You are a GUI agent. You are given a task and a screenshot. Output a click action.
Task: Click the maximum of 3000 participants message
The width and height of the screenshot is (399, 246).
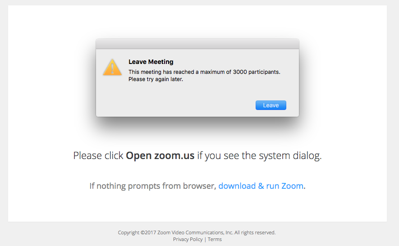204,72
